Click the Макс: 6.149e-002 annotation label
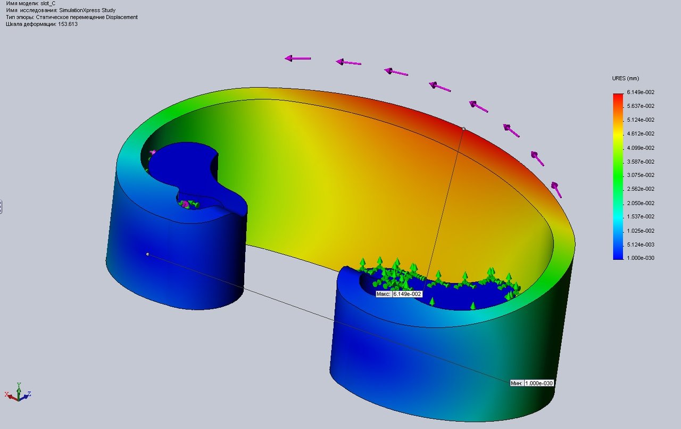 pos(399,294)
